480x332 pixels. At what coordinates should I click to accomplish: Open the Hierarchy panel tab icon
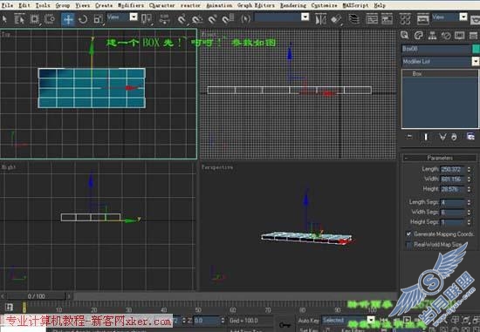(432, 36)
